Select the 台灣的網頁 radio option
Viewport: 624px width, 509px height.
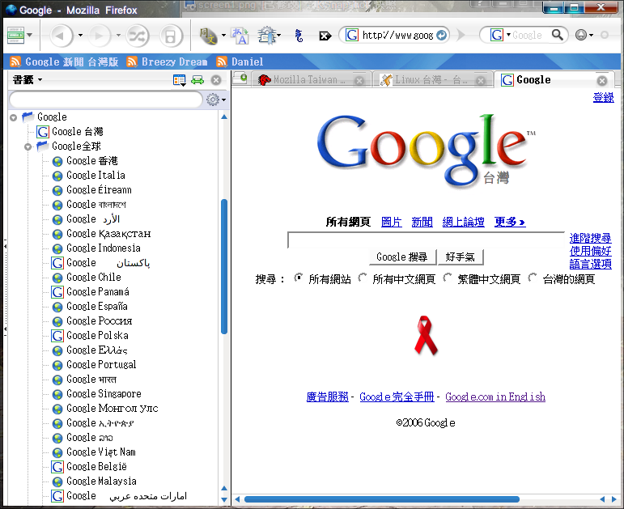[533, 278]
